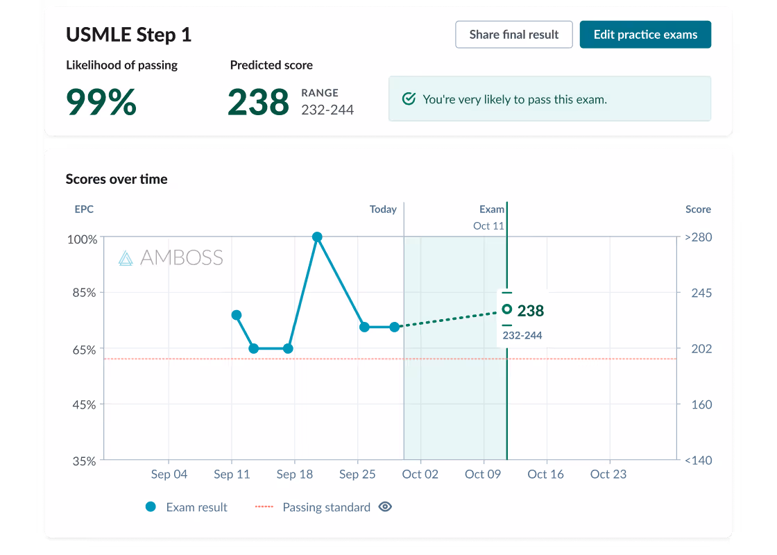Click the predicted score 238 marker on chart
777x555 pixels.
coord(506,309)
